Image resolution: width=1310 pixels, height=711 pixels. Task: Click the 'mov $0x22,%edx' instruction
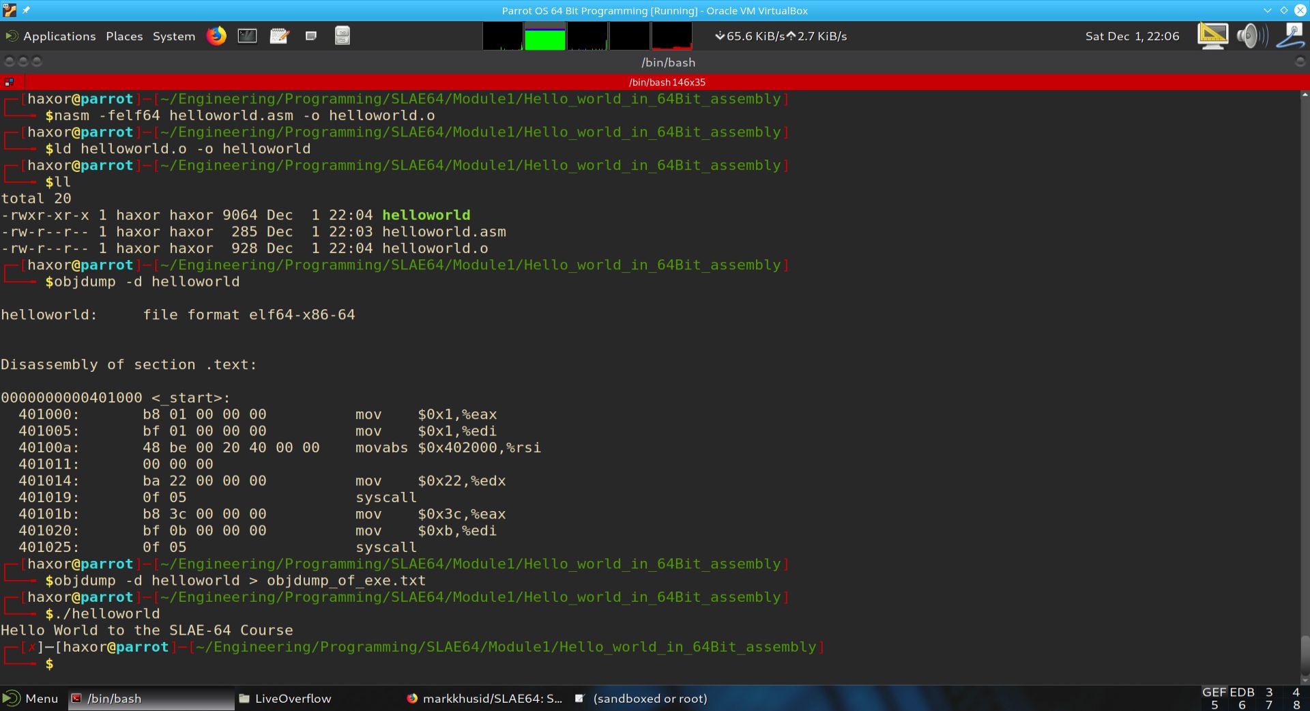point(431,480)
